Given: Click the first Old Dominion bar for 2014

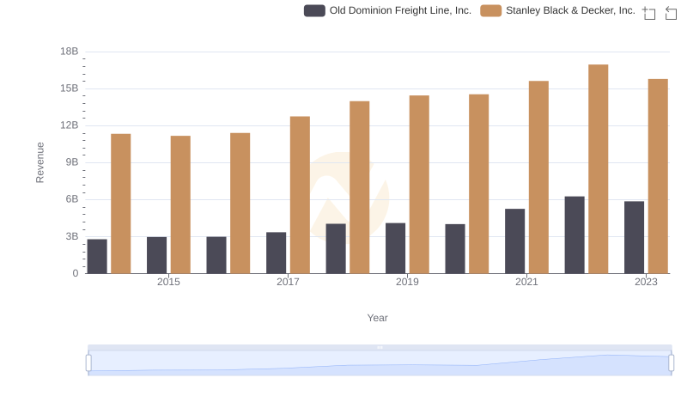Looking at the screenshot, I should point(97,256).
